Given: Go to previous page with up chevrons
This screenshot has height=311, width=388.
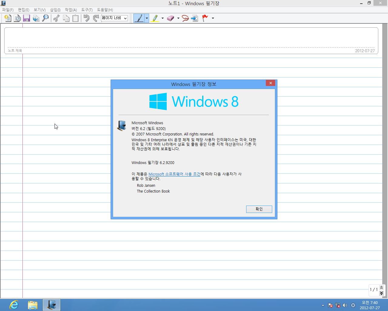Looking at the screenshot, I should click(x=381, y=287).
